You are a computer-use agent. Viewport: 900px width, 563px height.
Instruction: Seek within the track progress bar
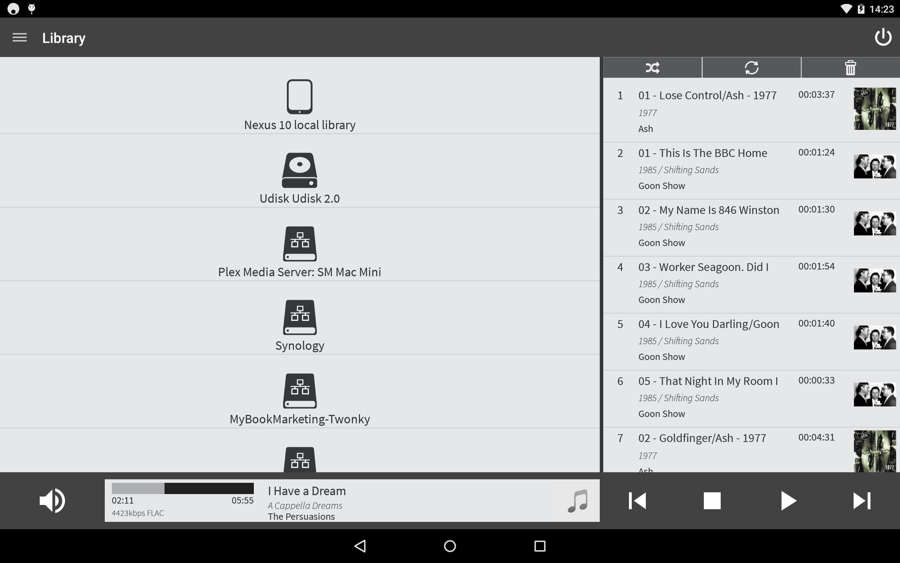tap(182, 488)
